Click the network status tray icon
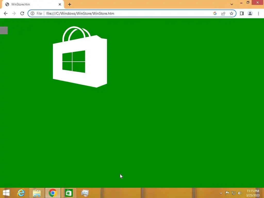 pos(233,193)
